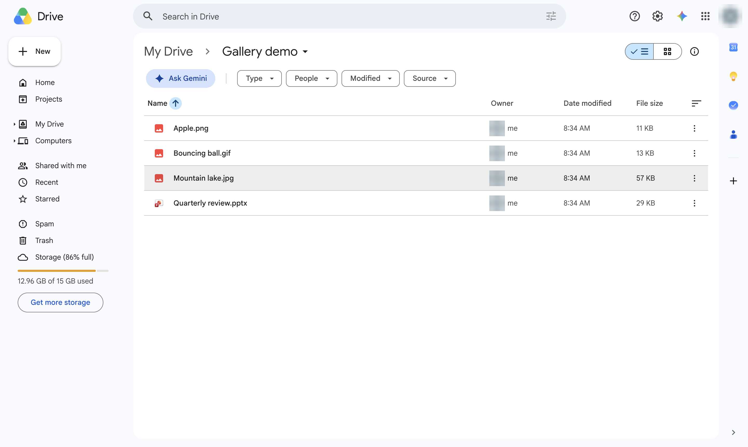Open the sort options icon
This screenshot has height=447, width=748.
696,103
